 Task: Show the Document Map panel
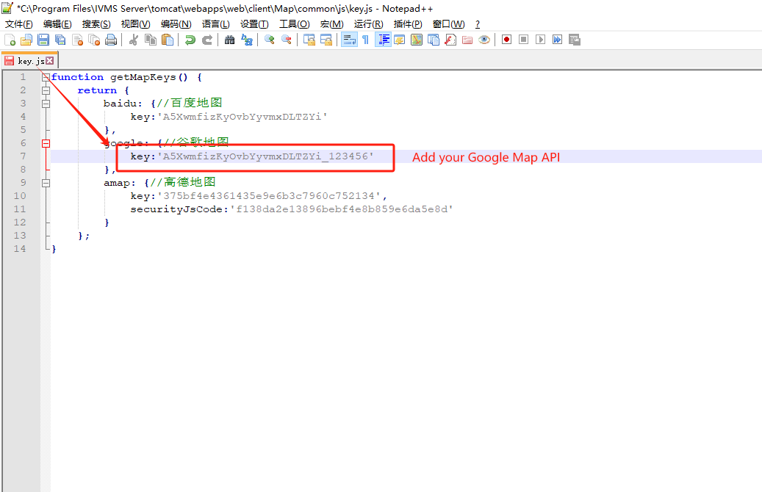click(417, 40)
